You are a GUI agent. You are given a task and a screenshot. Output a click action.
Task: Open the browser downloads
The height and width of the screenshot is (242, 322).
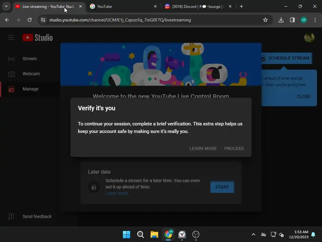click(x=281, y=20)
